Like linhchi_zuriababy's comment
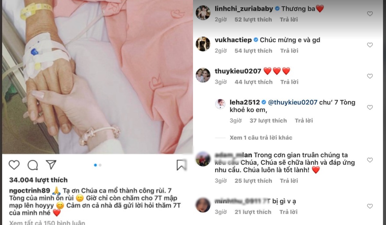This screenshot has height=225, width=386. [x=370, y=14]
